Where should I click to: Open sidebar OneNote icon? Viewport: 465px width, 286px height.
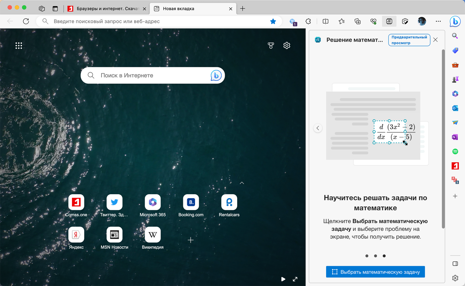tap(455, 137)
